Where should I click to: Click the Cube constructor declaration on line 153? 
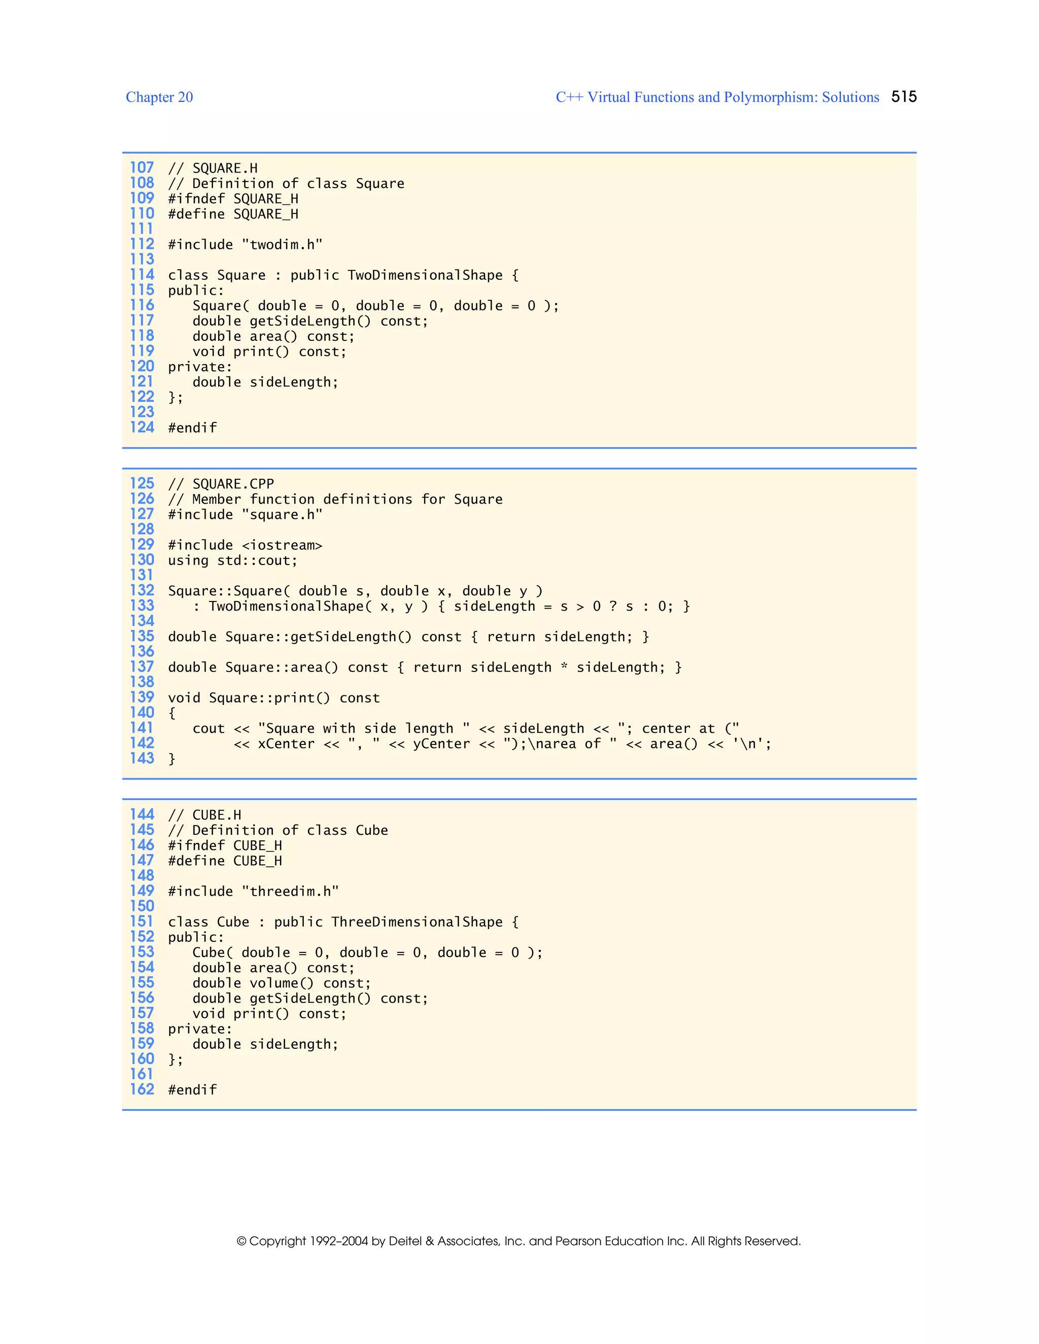tap(367, 952)
